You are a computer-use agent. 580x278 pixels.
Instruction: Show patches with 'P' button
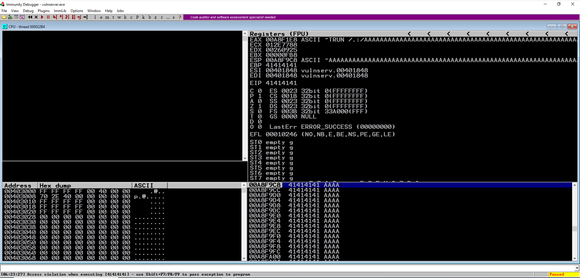coord(137,17)
